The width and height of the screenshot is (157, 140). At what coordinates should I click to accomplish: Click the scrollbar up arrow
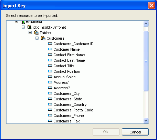pos(146,24)
